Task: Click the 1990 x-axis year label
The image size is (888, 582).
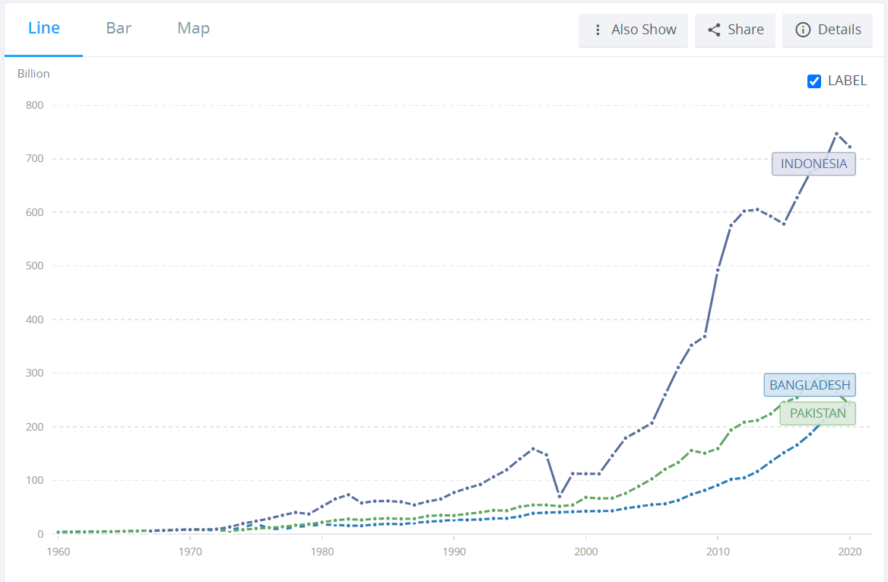Action: [454, 552]
